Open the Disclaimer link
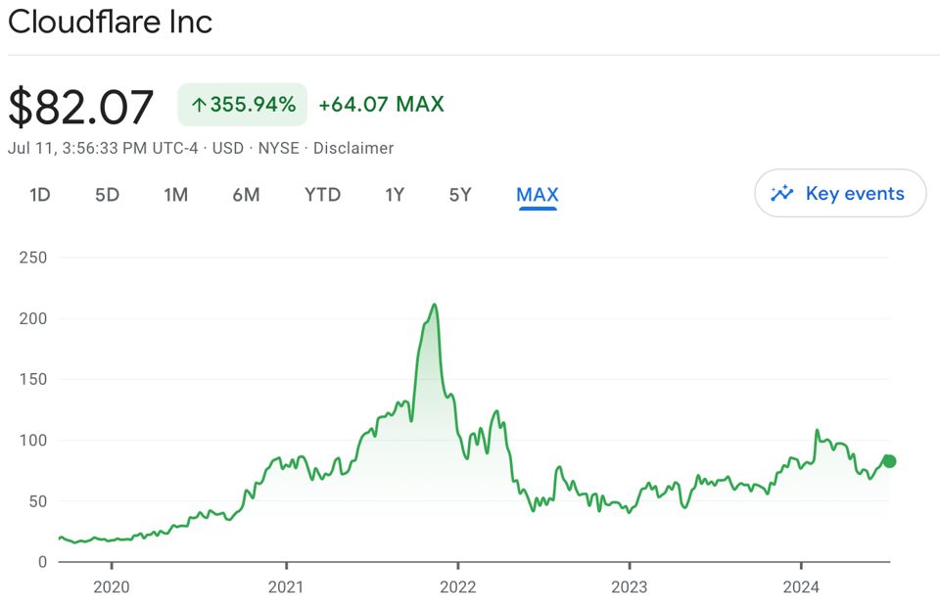Screen dimensions: 940x613 point(353,148)
